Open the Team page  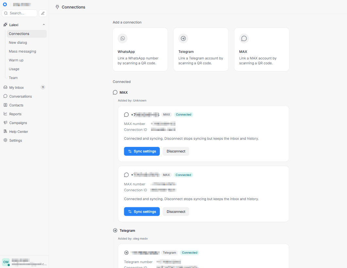tap(27, 78)
